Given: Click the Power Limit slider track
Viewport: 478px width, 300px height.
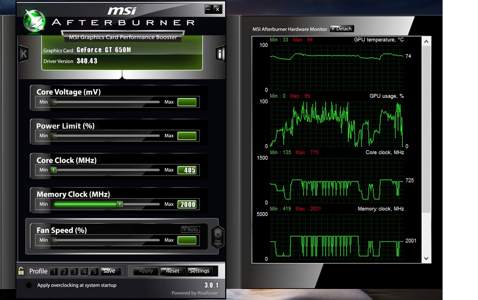Looking at the screenshot, I should point(106,136).
